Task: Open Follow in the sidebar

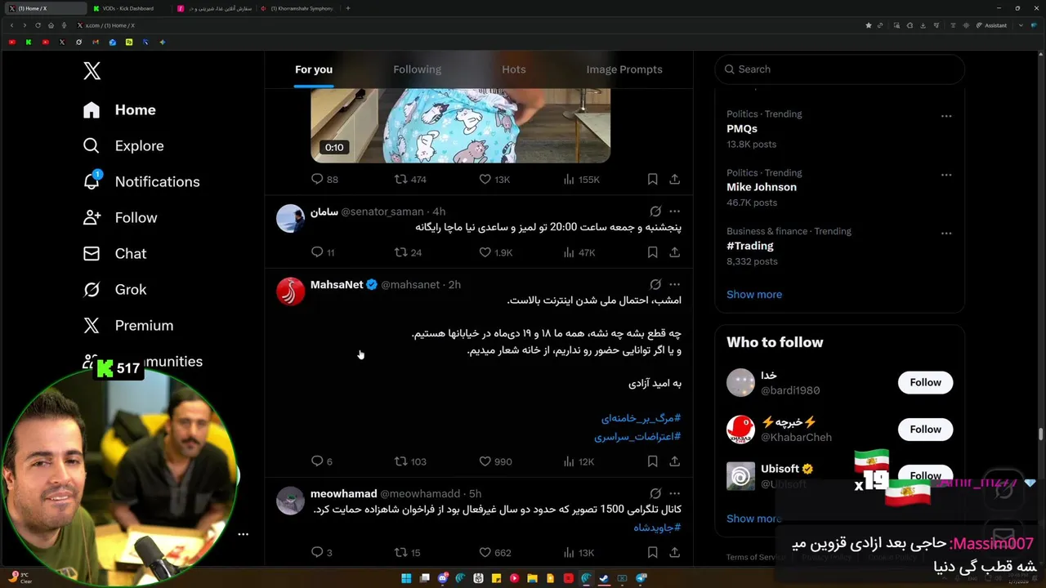Action: pyautogui.click(x=120, y=218)
